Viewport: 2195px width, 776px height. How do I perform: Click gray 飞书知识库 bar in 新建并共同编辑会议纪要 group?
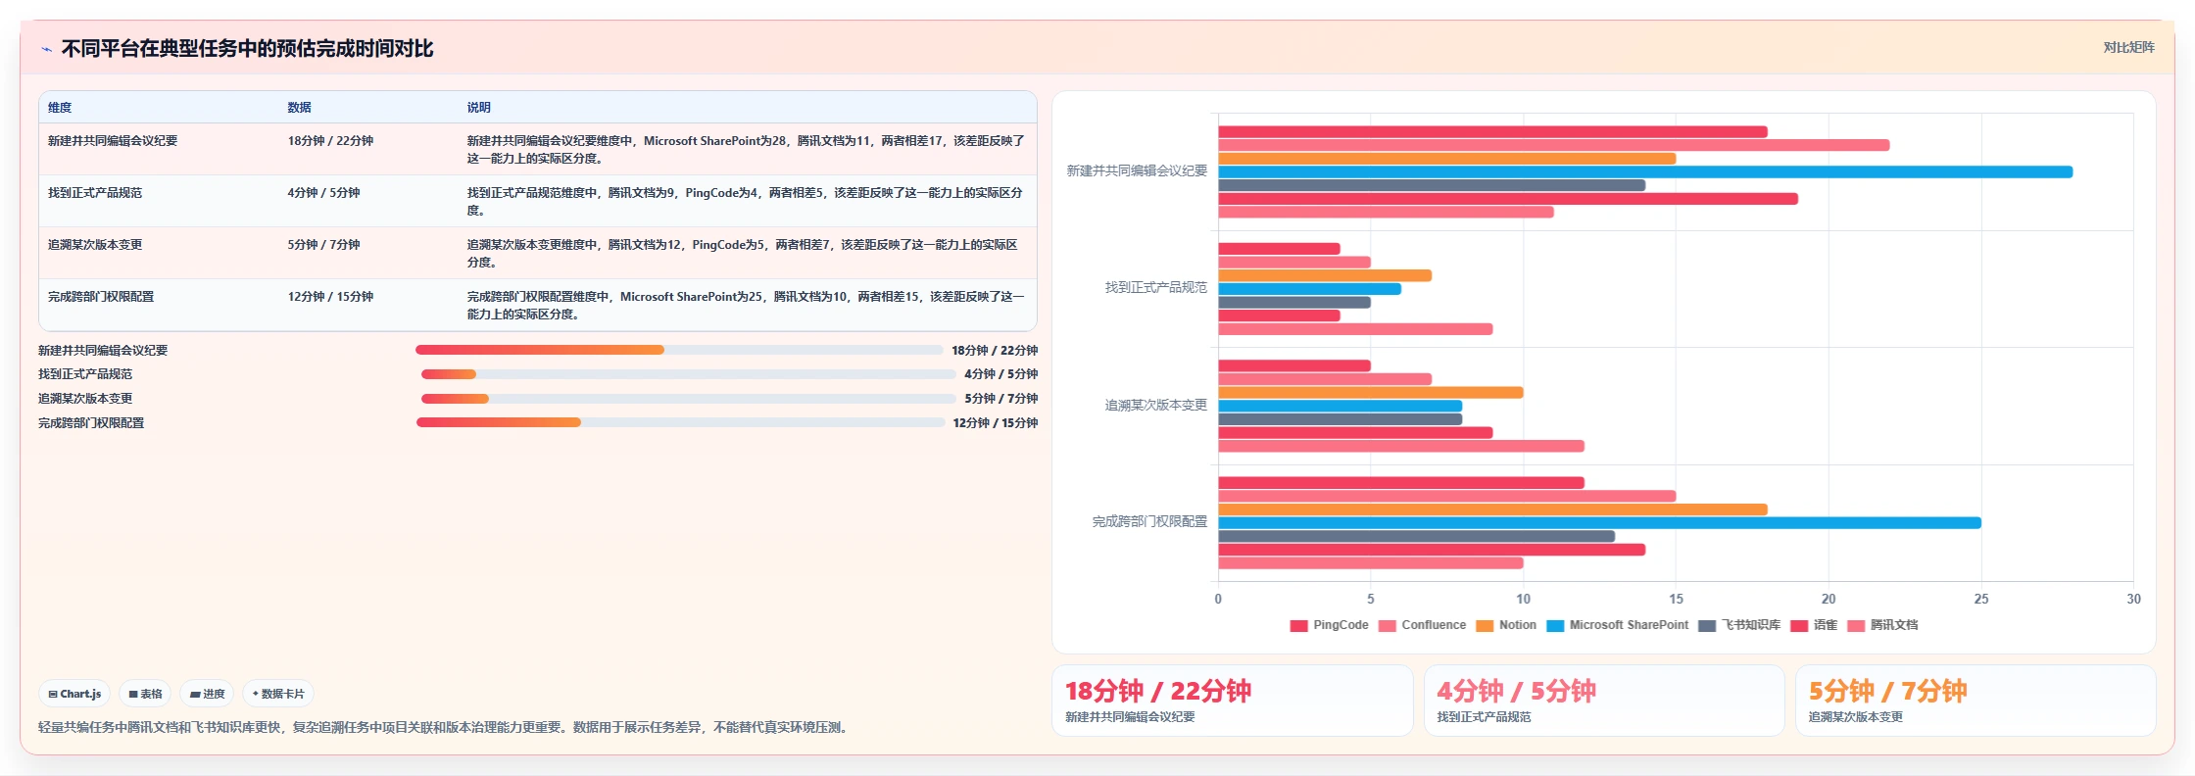1432,185
